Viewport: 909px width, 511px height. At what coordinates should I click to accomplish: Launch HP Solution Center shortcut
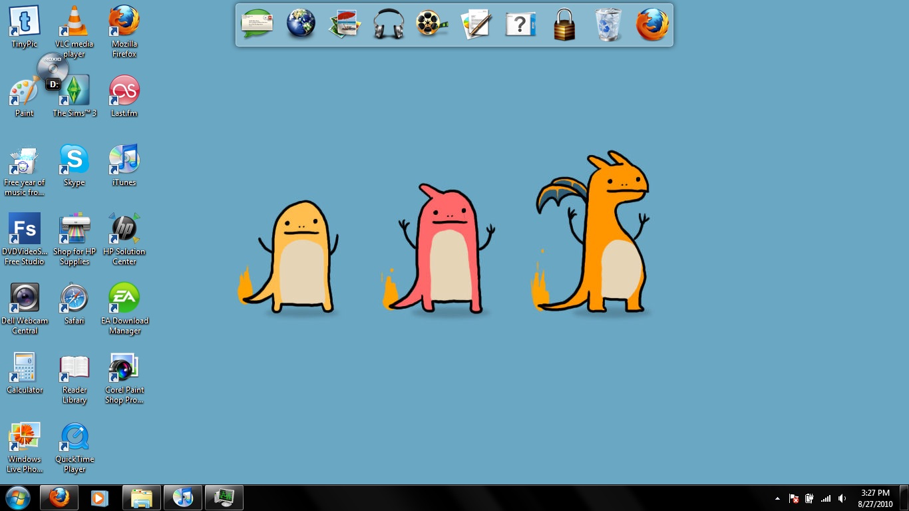[124, 230]
